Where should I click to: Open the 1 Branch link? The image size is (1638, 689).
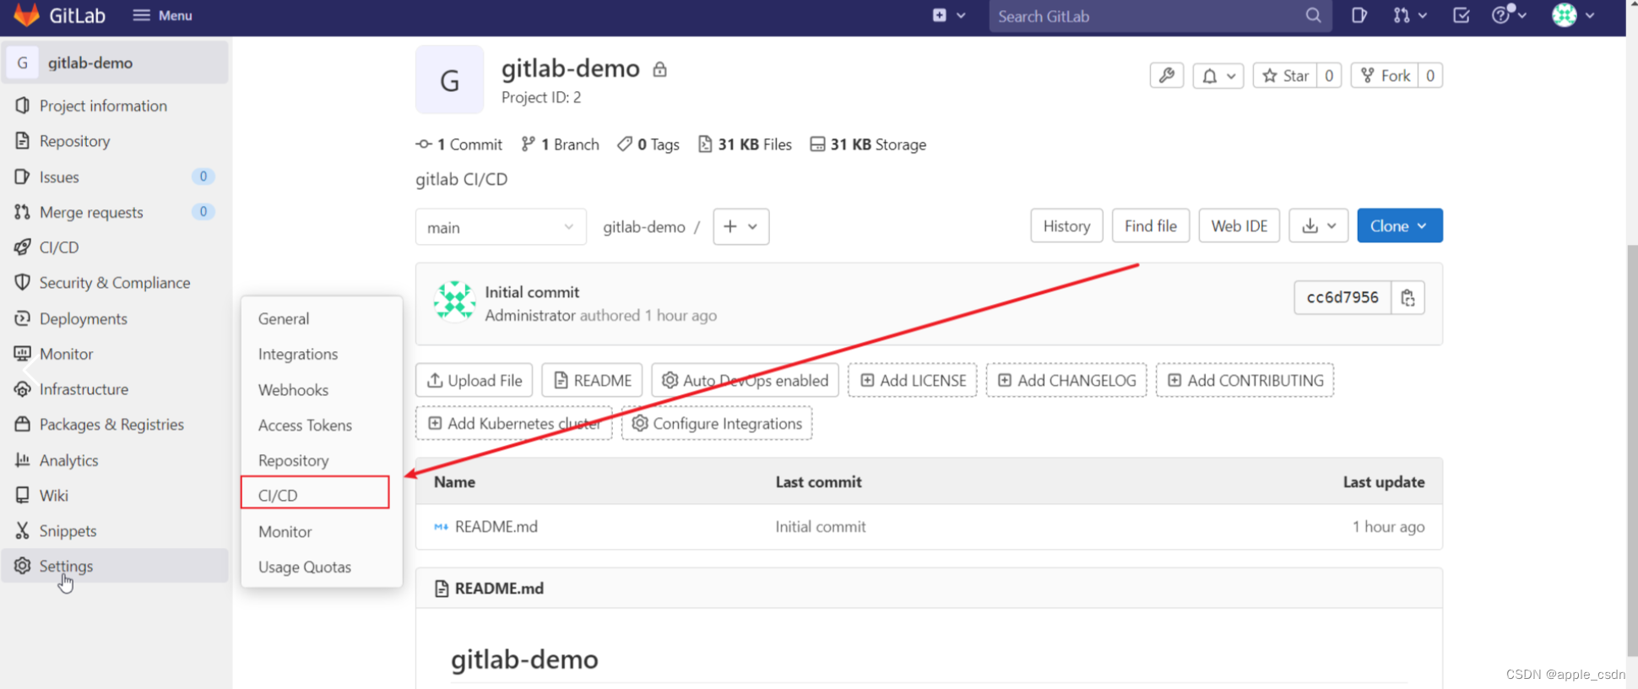click(561, 144)
